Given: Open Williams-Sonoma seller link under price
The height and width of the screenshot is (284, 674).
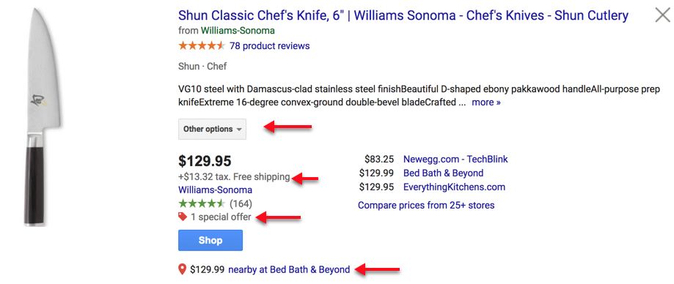Looking at the screenshot, I should click(x=216, y=190).
